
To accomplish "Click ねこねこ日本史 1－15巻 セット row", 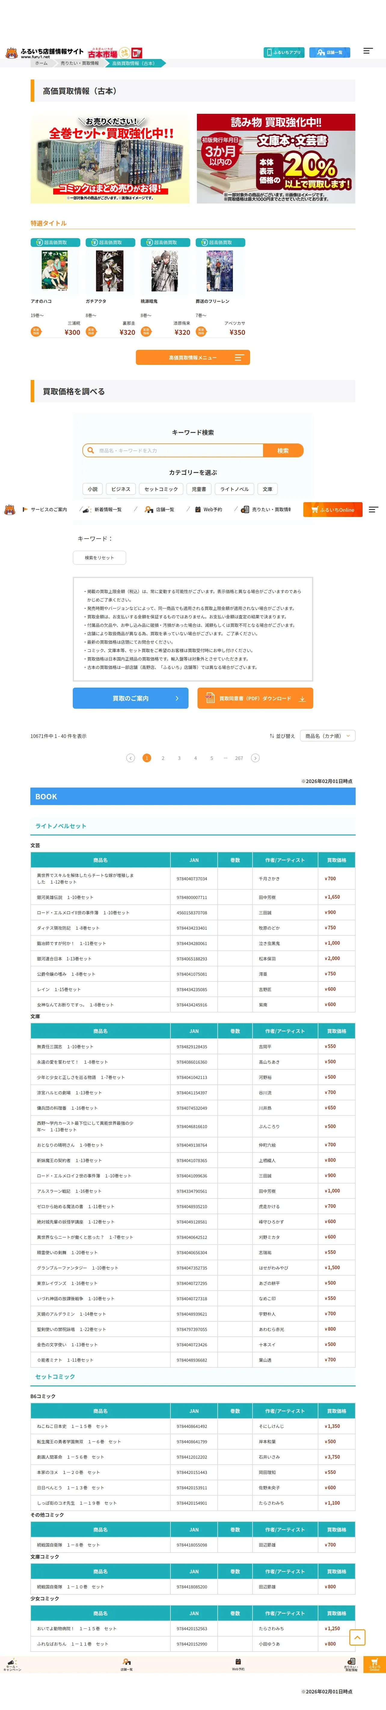I will coord(193,1426).
